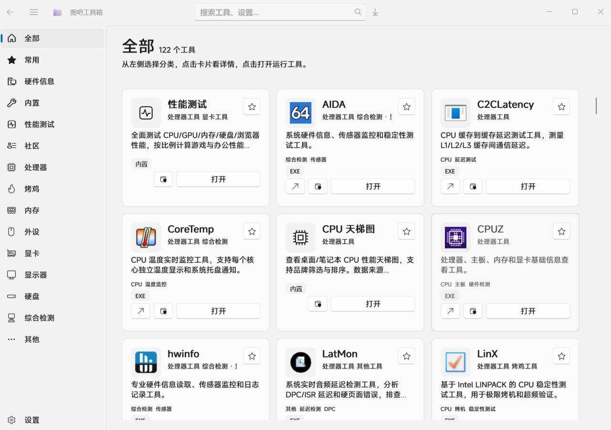Click 打开 on CPU 天梯图 card
Screen dimensions: 611x430
(x=373, y=304)
